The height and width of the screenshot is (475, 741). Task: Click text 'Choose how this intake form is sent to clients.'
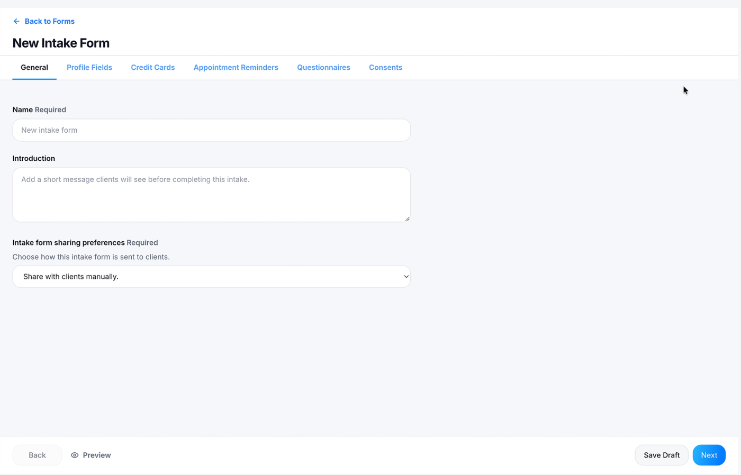coord(91,257)
